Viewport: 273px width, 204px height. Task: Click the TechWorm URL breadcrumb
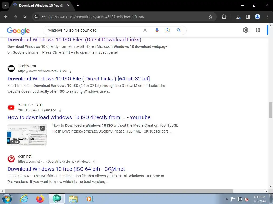pos(42,71)
